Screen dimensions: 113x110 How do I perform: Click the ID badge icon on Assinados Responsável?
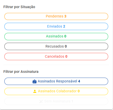35,81
